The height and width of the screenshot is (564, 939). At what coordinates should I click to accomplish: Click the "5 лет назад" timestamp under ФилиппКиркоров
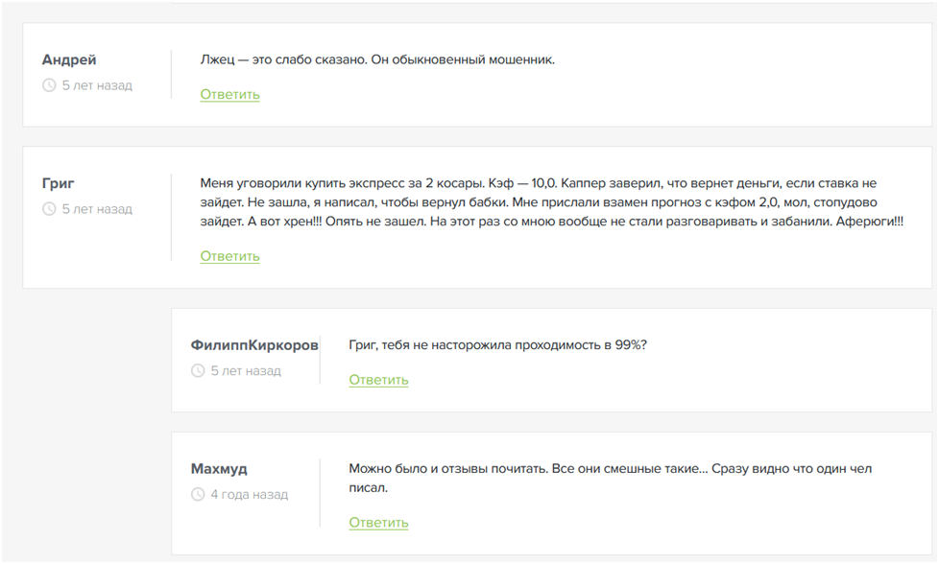coord(246,370)
